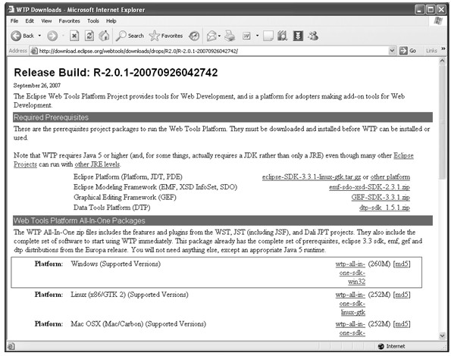Click the dark square toolbar icon

point(298,36)
